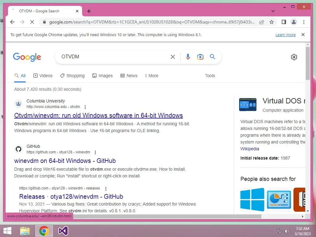Image resolution: width=316 pixels, height=237 pixels.
Task: Submit search with magnifier icon
Action: pos(212,57)
